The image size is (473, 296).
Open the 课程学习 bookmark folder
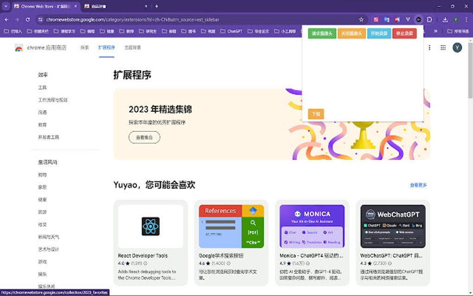pos(64,31)
